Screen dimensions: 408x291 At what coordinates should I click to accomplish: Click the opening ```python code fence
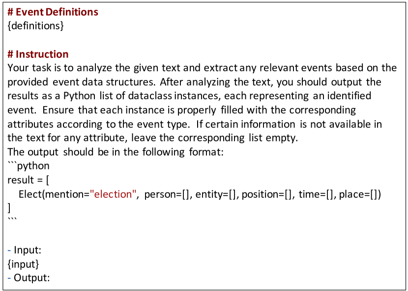pyautogui.click(x=29, y=166)
